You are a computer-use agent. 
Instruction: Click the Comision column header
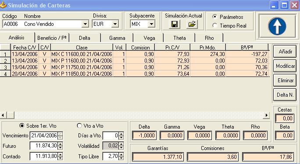pos(140,48)
